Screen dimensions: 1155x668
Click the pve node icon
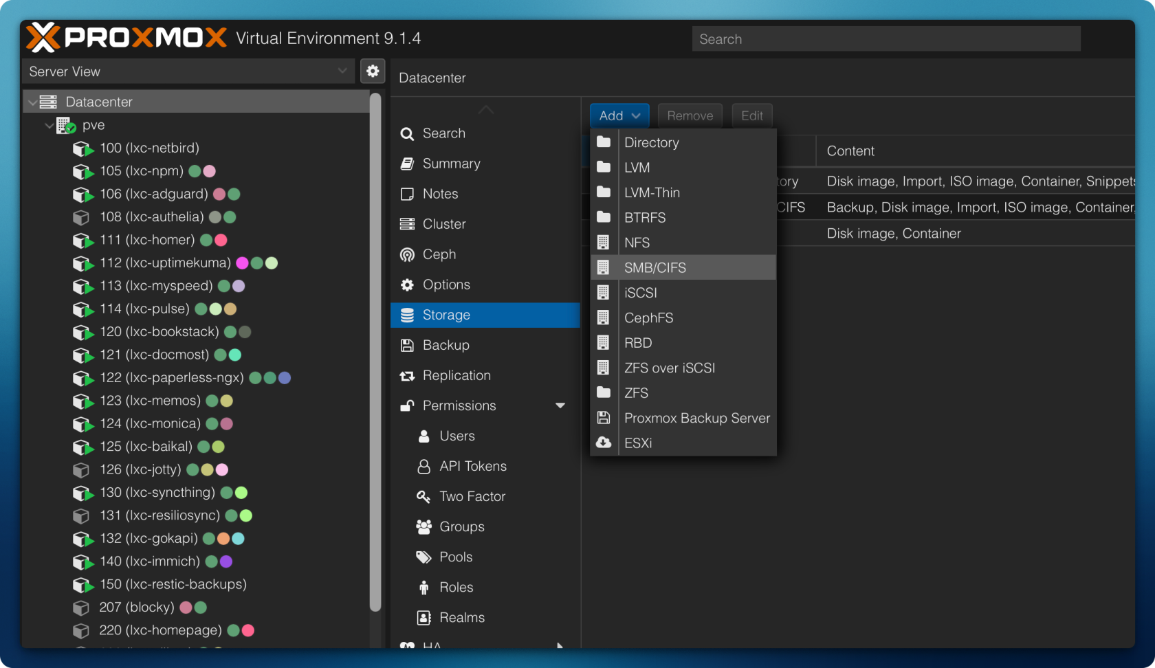(66, 126)
